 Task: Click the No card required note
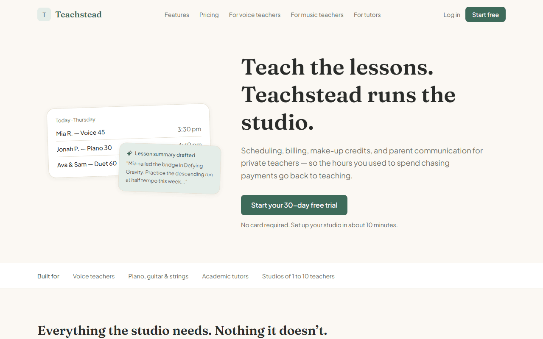coord(319,225)
